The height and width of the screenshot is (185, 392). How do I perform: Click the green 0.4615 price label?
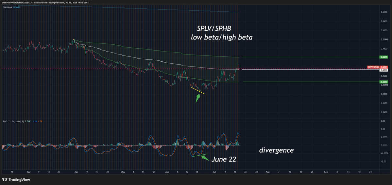tap(384, 57)
